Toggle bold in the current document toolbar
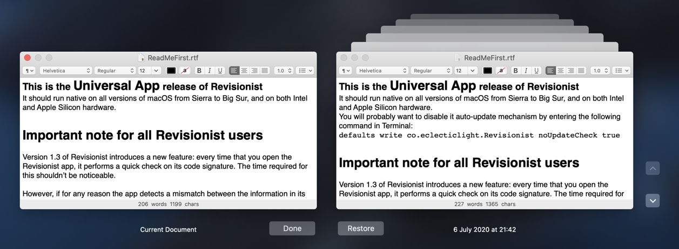The height and width of the screenshot is (249, 679). 199,71
